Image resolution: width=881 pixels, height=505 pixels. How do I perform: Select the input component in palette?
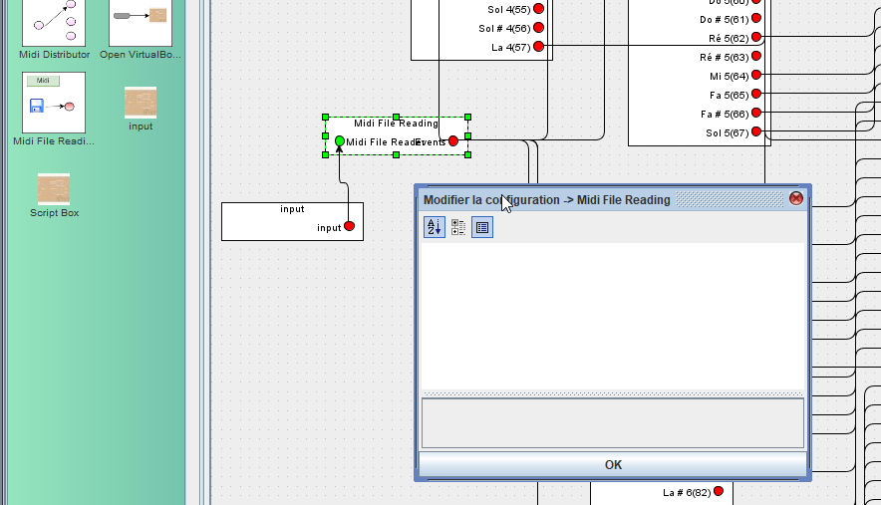tap(141, 104)
